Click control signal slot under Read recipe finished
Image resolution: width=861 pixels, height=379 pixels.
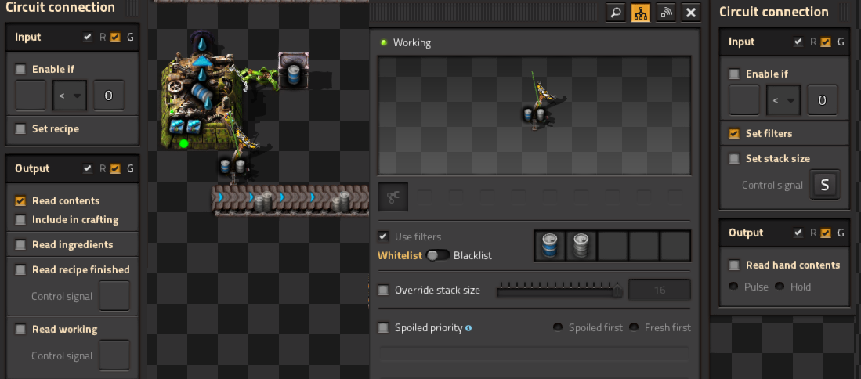point(114,296)
